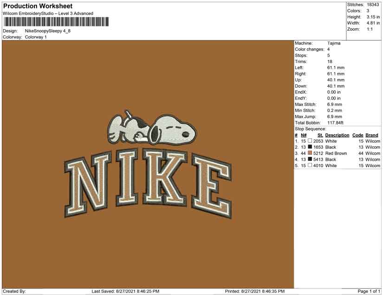
Task: Click the Red Brown swatch for stop 3
Action: pyautogui.click(x=310, y=153)
